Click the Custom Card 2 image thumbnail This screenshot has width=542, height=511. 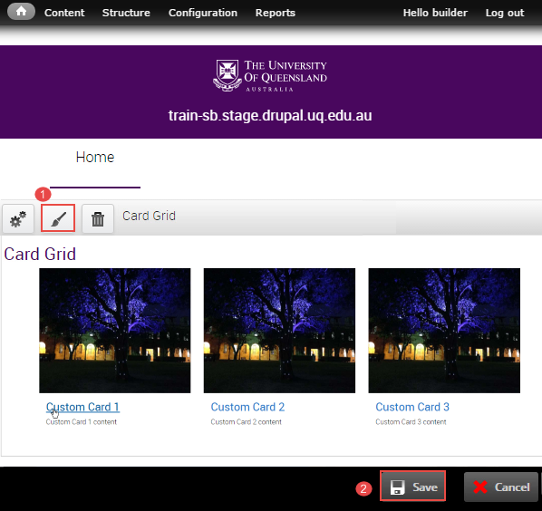pos(279,331)
